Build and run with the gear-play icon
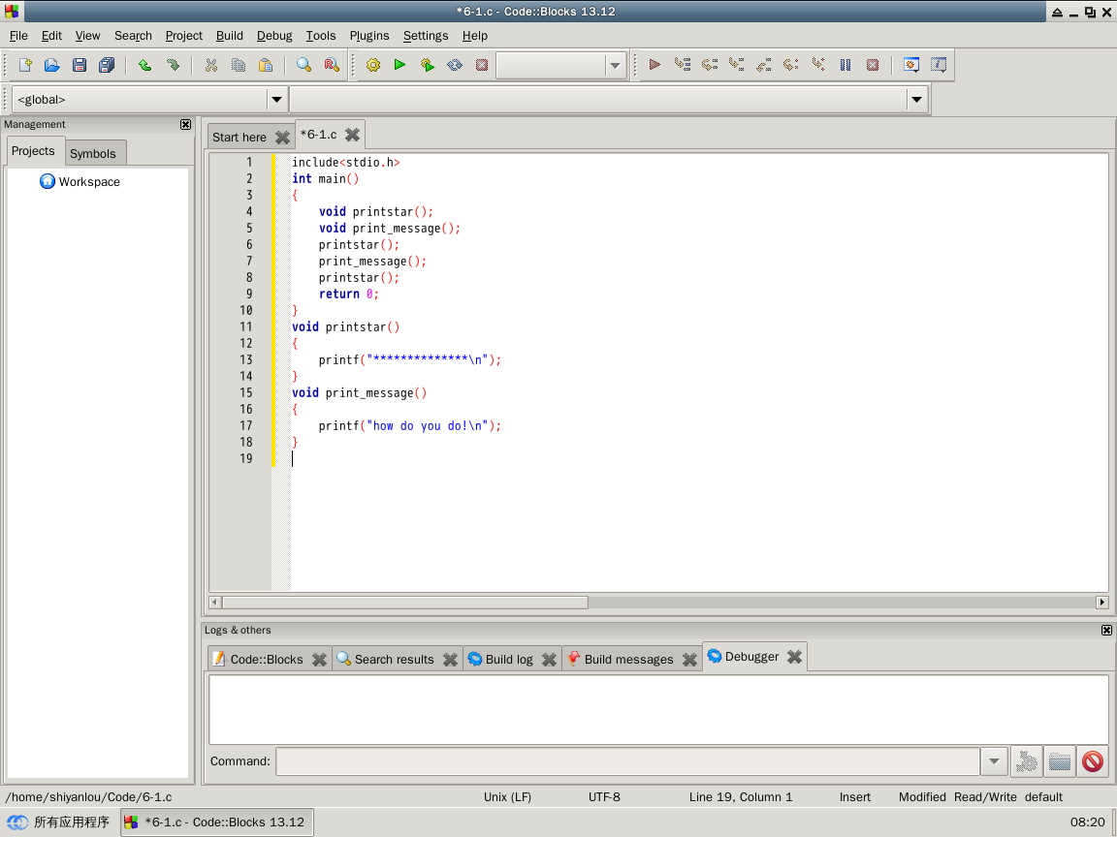The height and width of the screenshot is (868, 1117). (428, 65)
